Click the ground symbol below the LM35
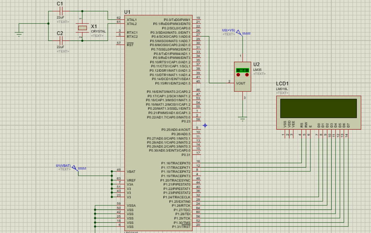 243,117
